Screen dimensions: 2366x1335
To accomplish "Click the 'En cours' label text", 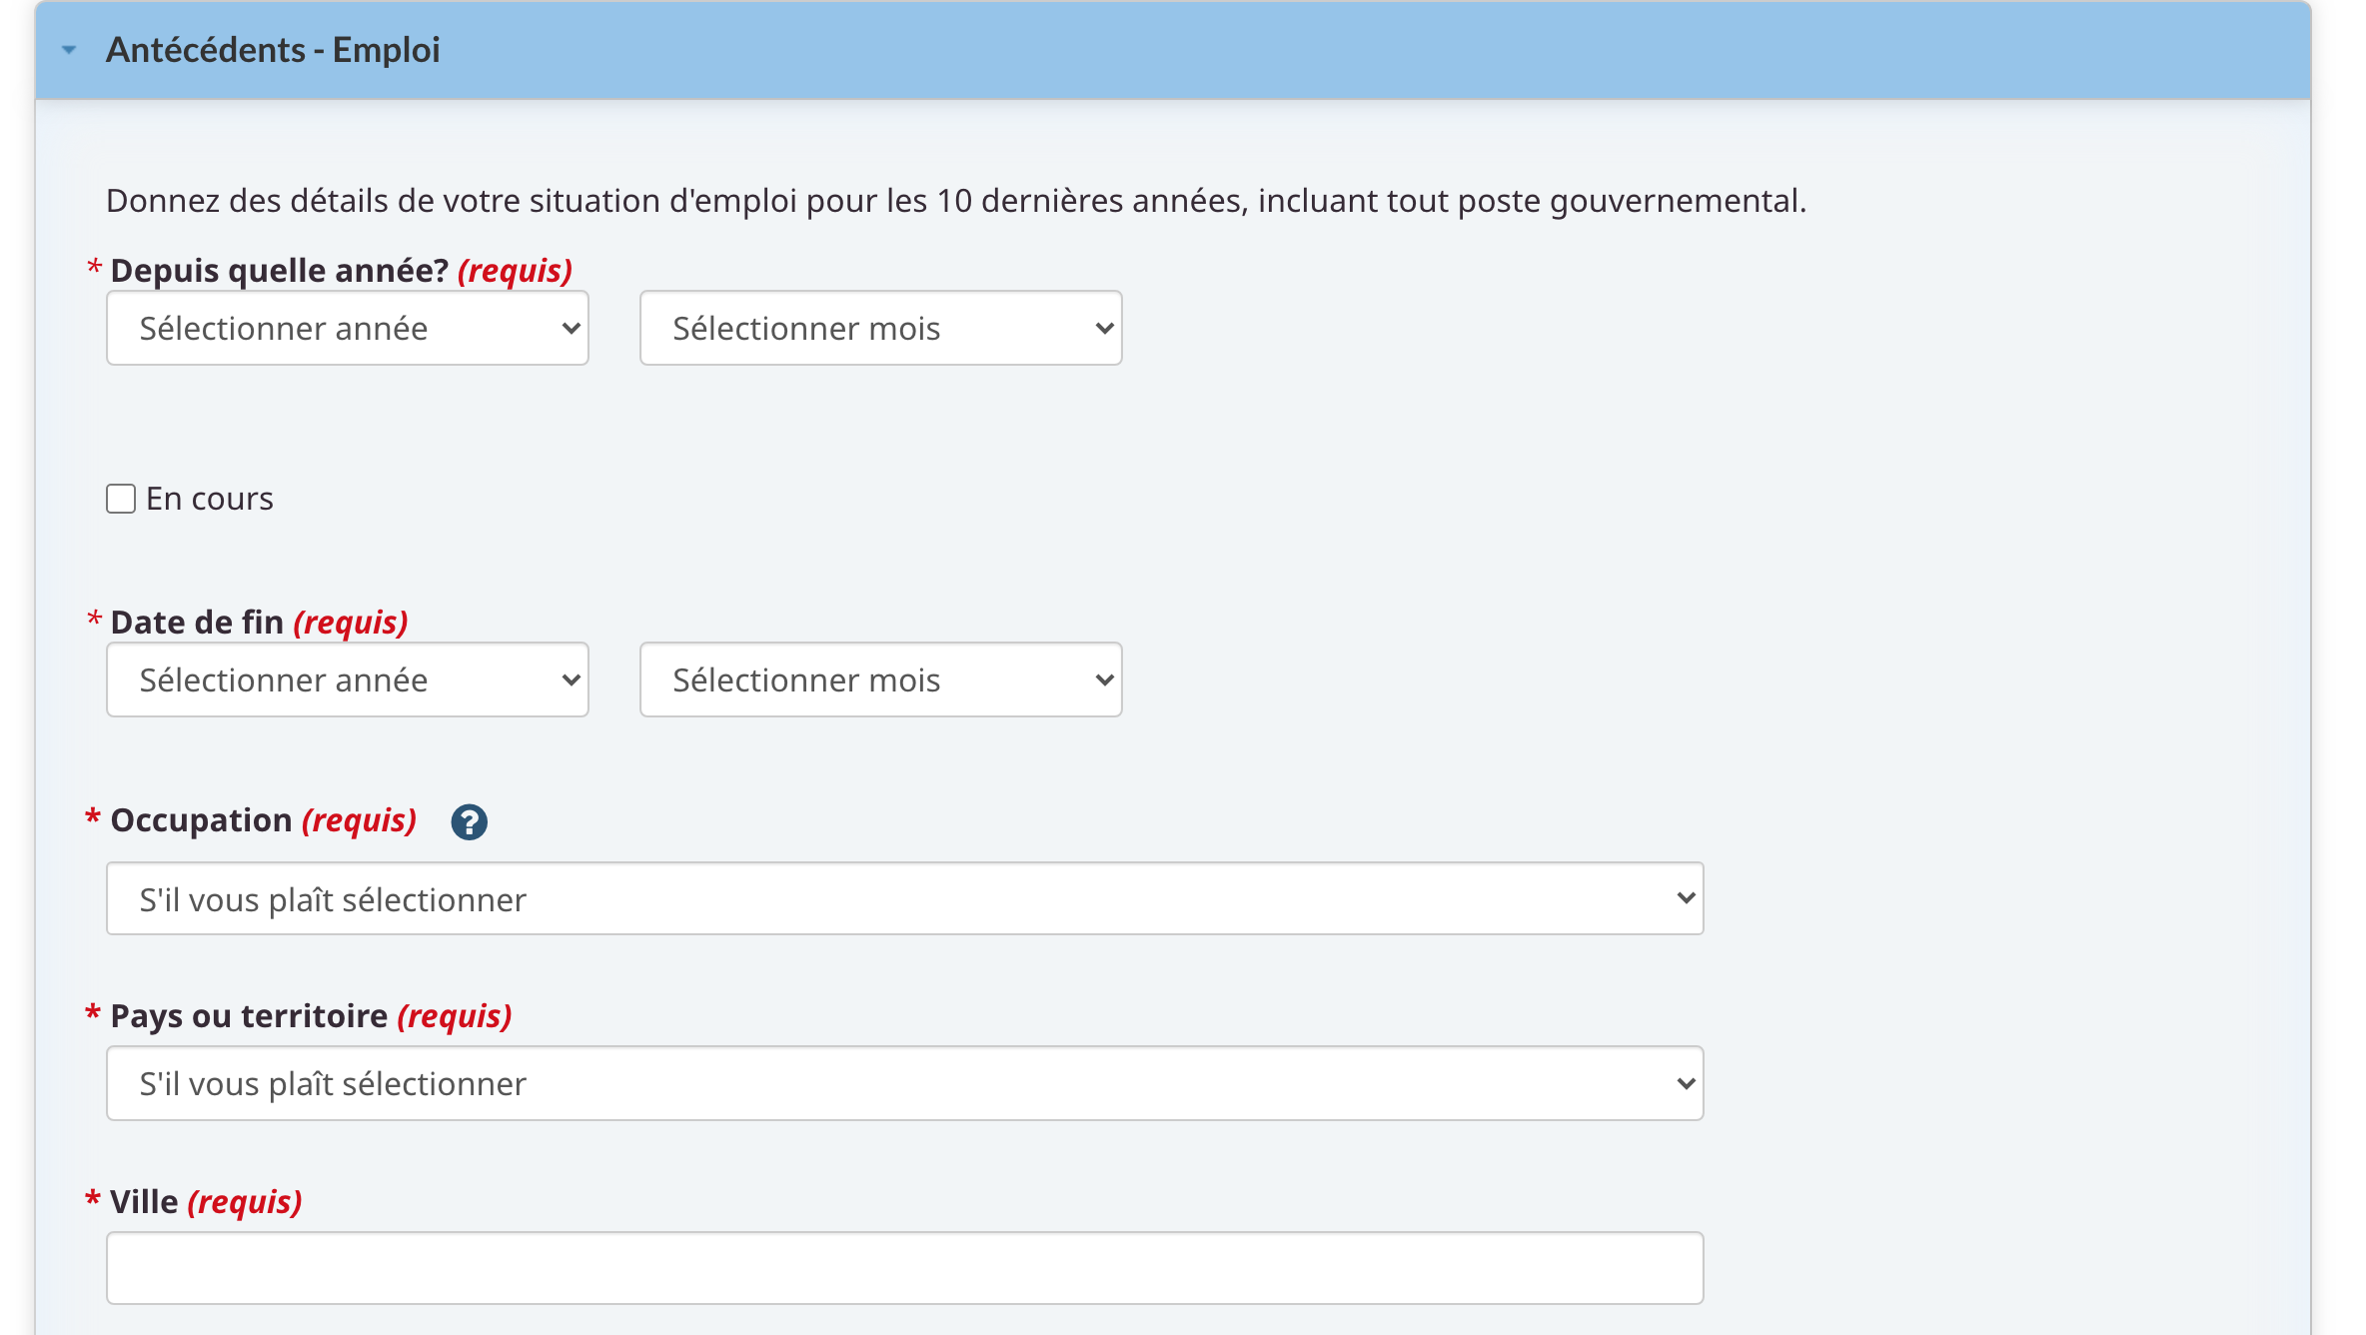I will [210, 499].
